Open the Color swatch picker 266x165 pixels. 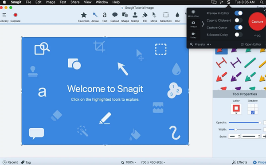[x=236, y=109]
